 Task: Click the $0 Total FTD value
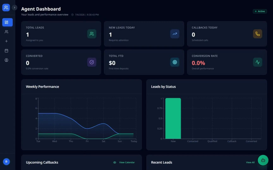tap(112, 63)
